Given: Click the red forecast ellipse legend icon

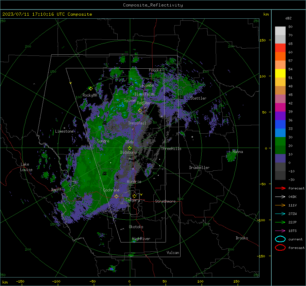Looking at the screenshot, I should click(x=280, y=248).
